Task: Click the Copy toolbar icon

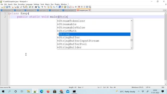Action: (x=24, y=7)
